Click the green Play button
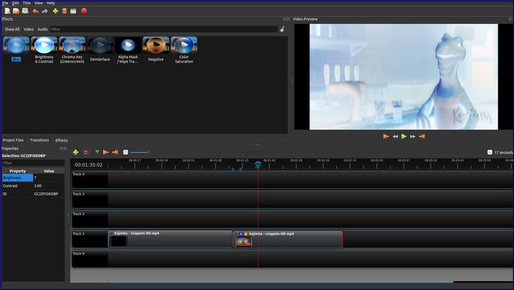Image resolution: width=514 pixels, height=290 pixels. [404, 137]
